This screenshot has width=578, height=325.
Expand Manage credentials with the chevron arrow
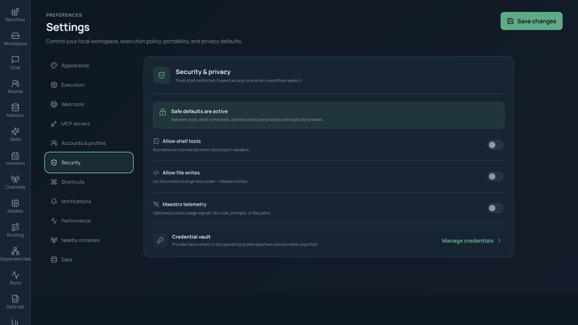[x=499, y=241]
